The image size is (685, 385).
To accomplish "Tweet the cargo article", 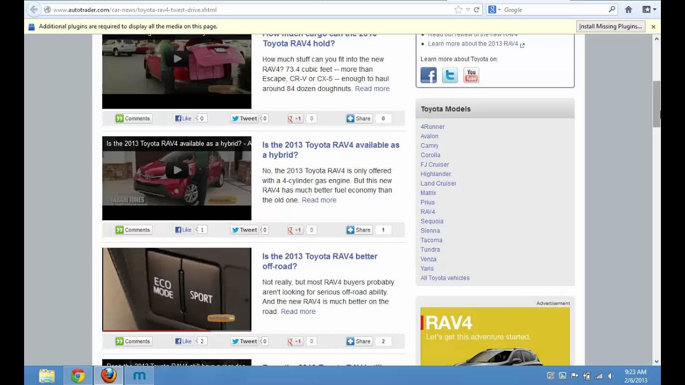I will coord(245,119).
